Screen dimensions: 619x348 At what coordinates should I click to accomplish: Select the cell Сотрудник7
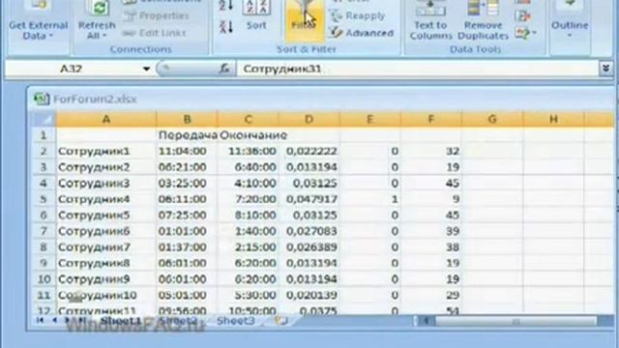(x=106, y=247)
